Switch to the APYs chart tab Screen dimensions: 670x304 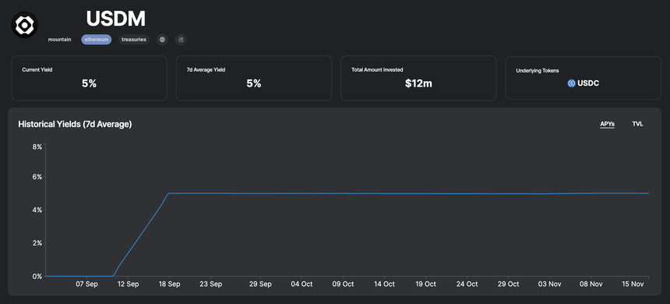(607, 124)
